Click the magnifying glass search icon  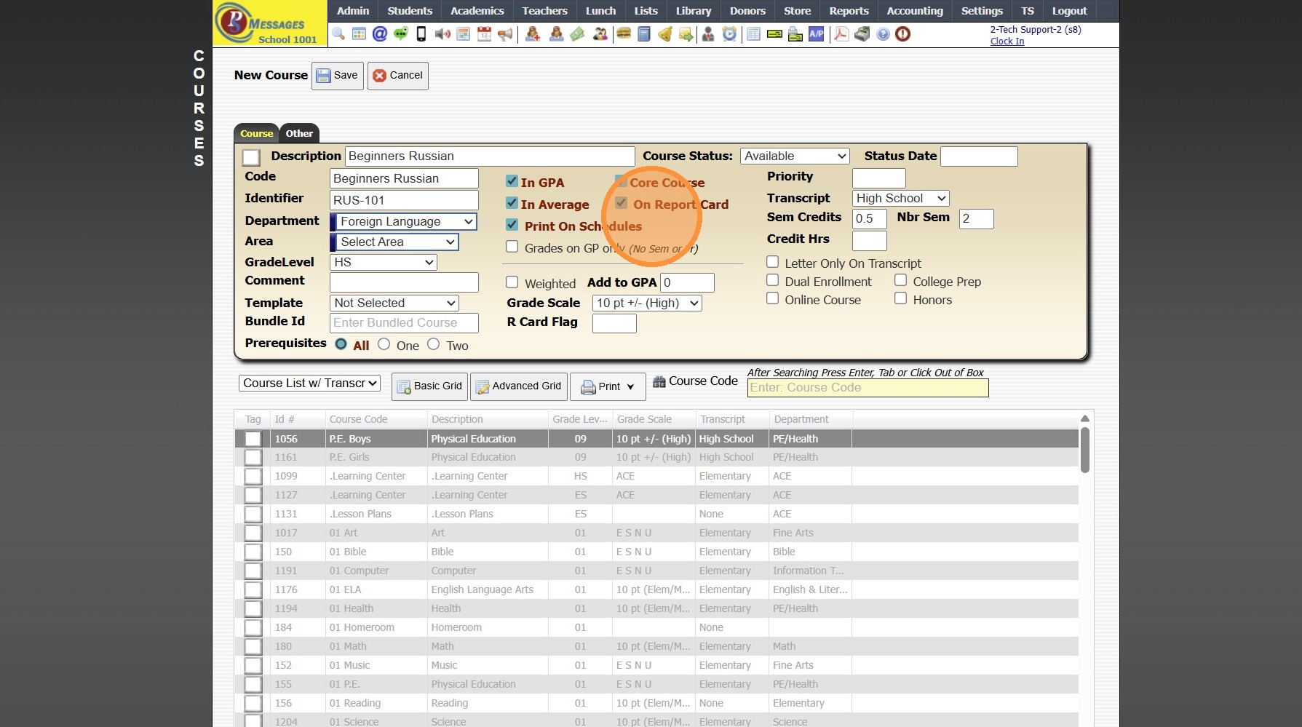[338, 34]
